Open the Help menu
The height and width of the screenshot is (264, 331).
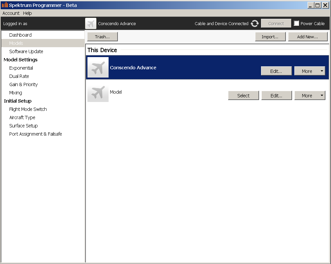pyautogui.click(x=27, y=13)
